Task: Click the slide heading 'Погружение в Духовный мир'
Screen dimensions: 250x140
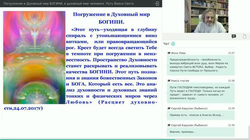Action: point(111,14)
